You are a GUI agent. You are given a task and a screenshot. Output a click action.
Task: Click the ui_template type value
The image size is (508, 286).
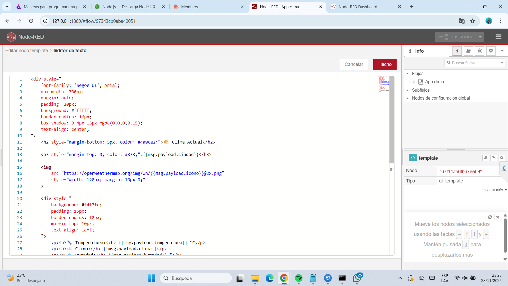click(x=451, y=181)
